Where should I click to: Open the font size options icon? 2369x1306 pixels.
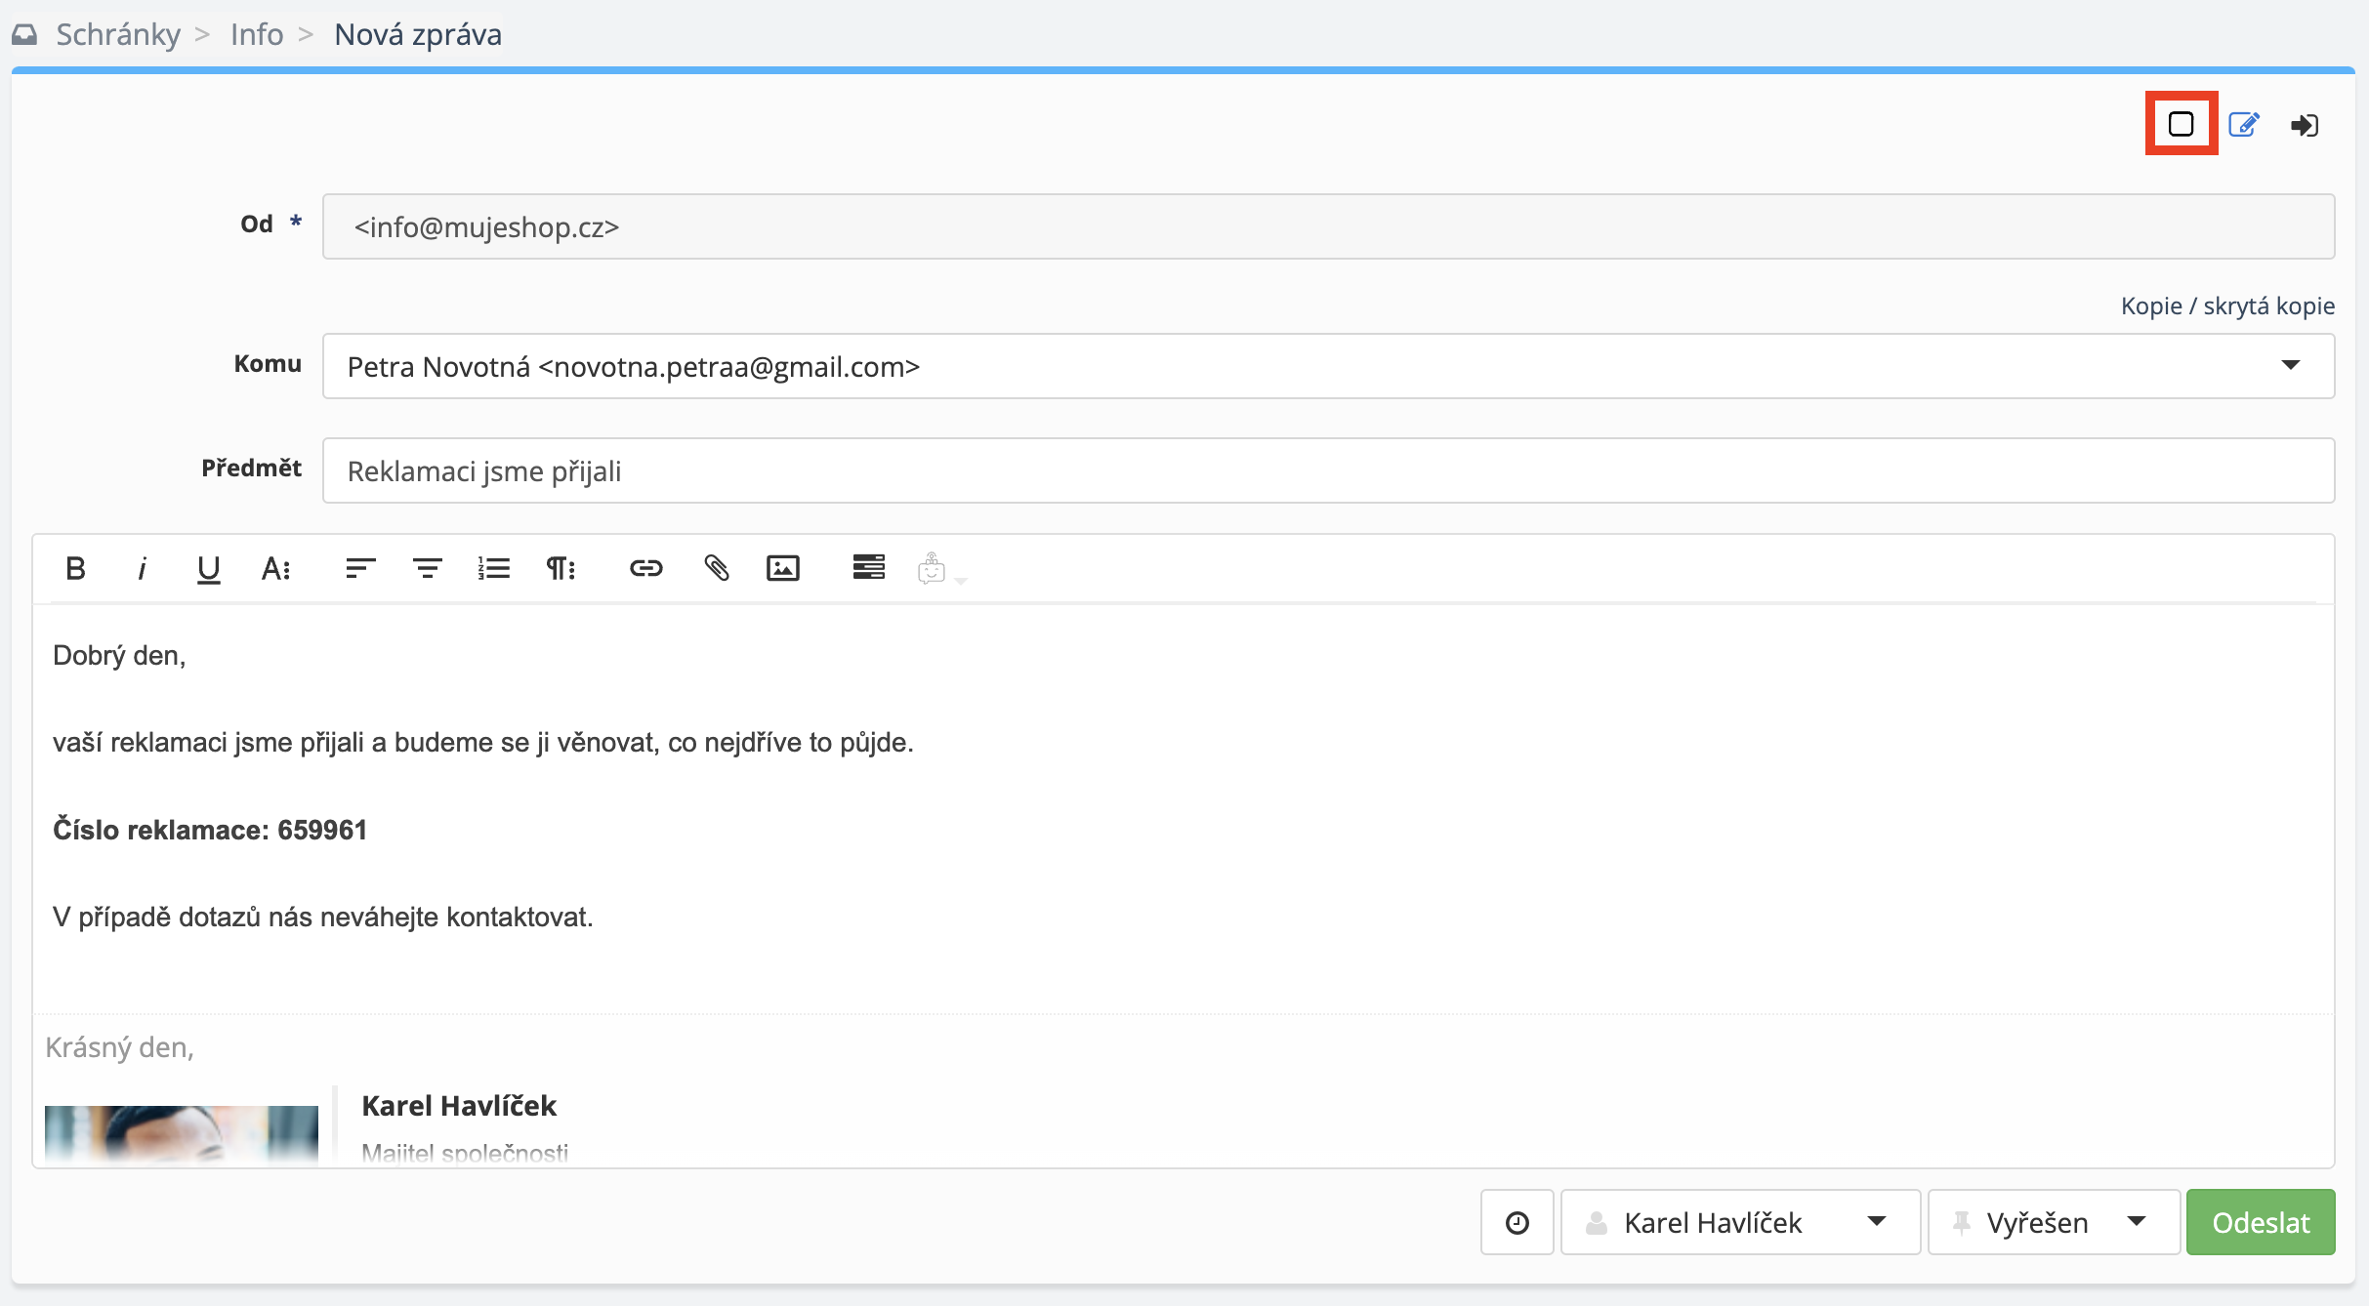[x=275, y=568]
